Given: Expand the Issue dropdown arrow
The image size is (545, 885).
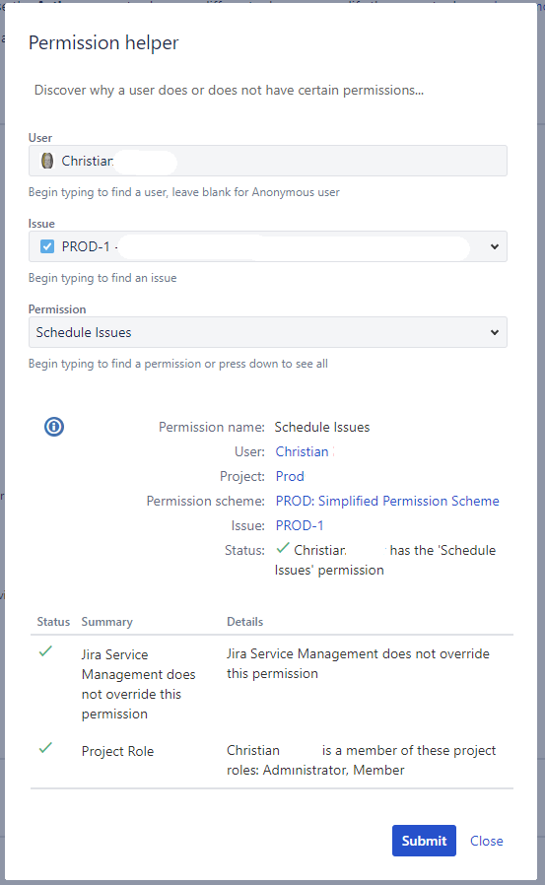Looking at the screenshot, I should (x=495, y=246).
